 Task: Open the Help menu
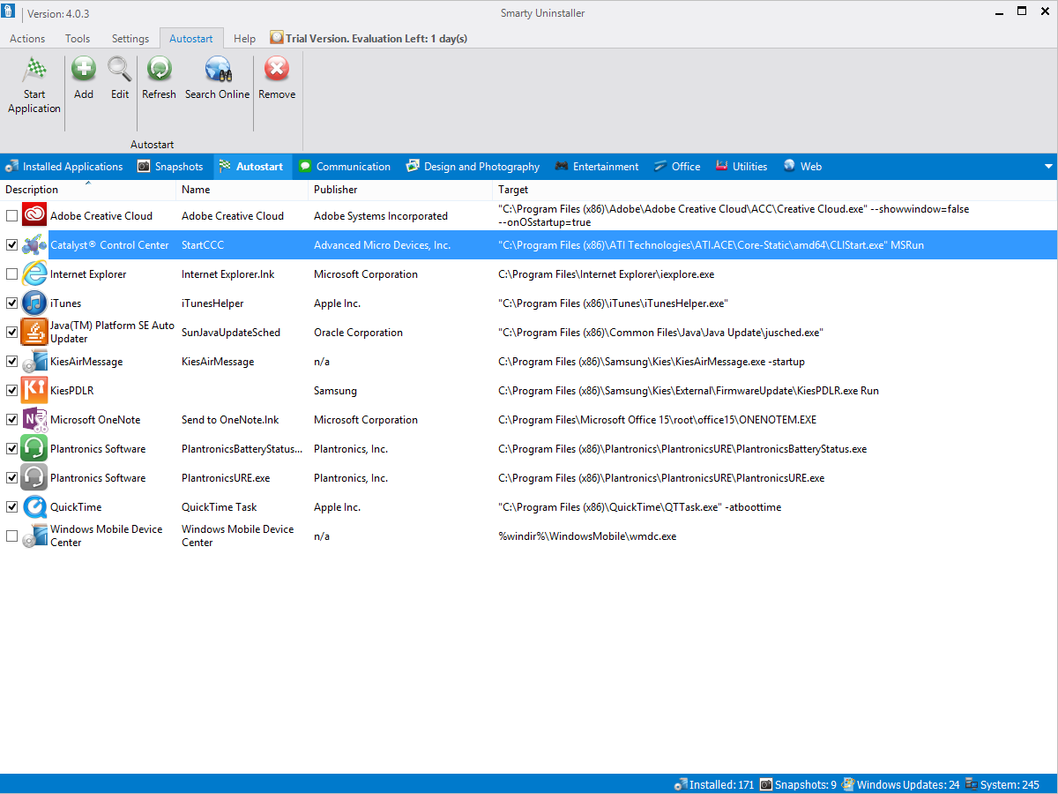click(245, 39)
